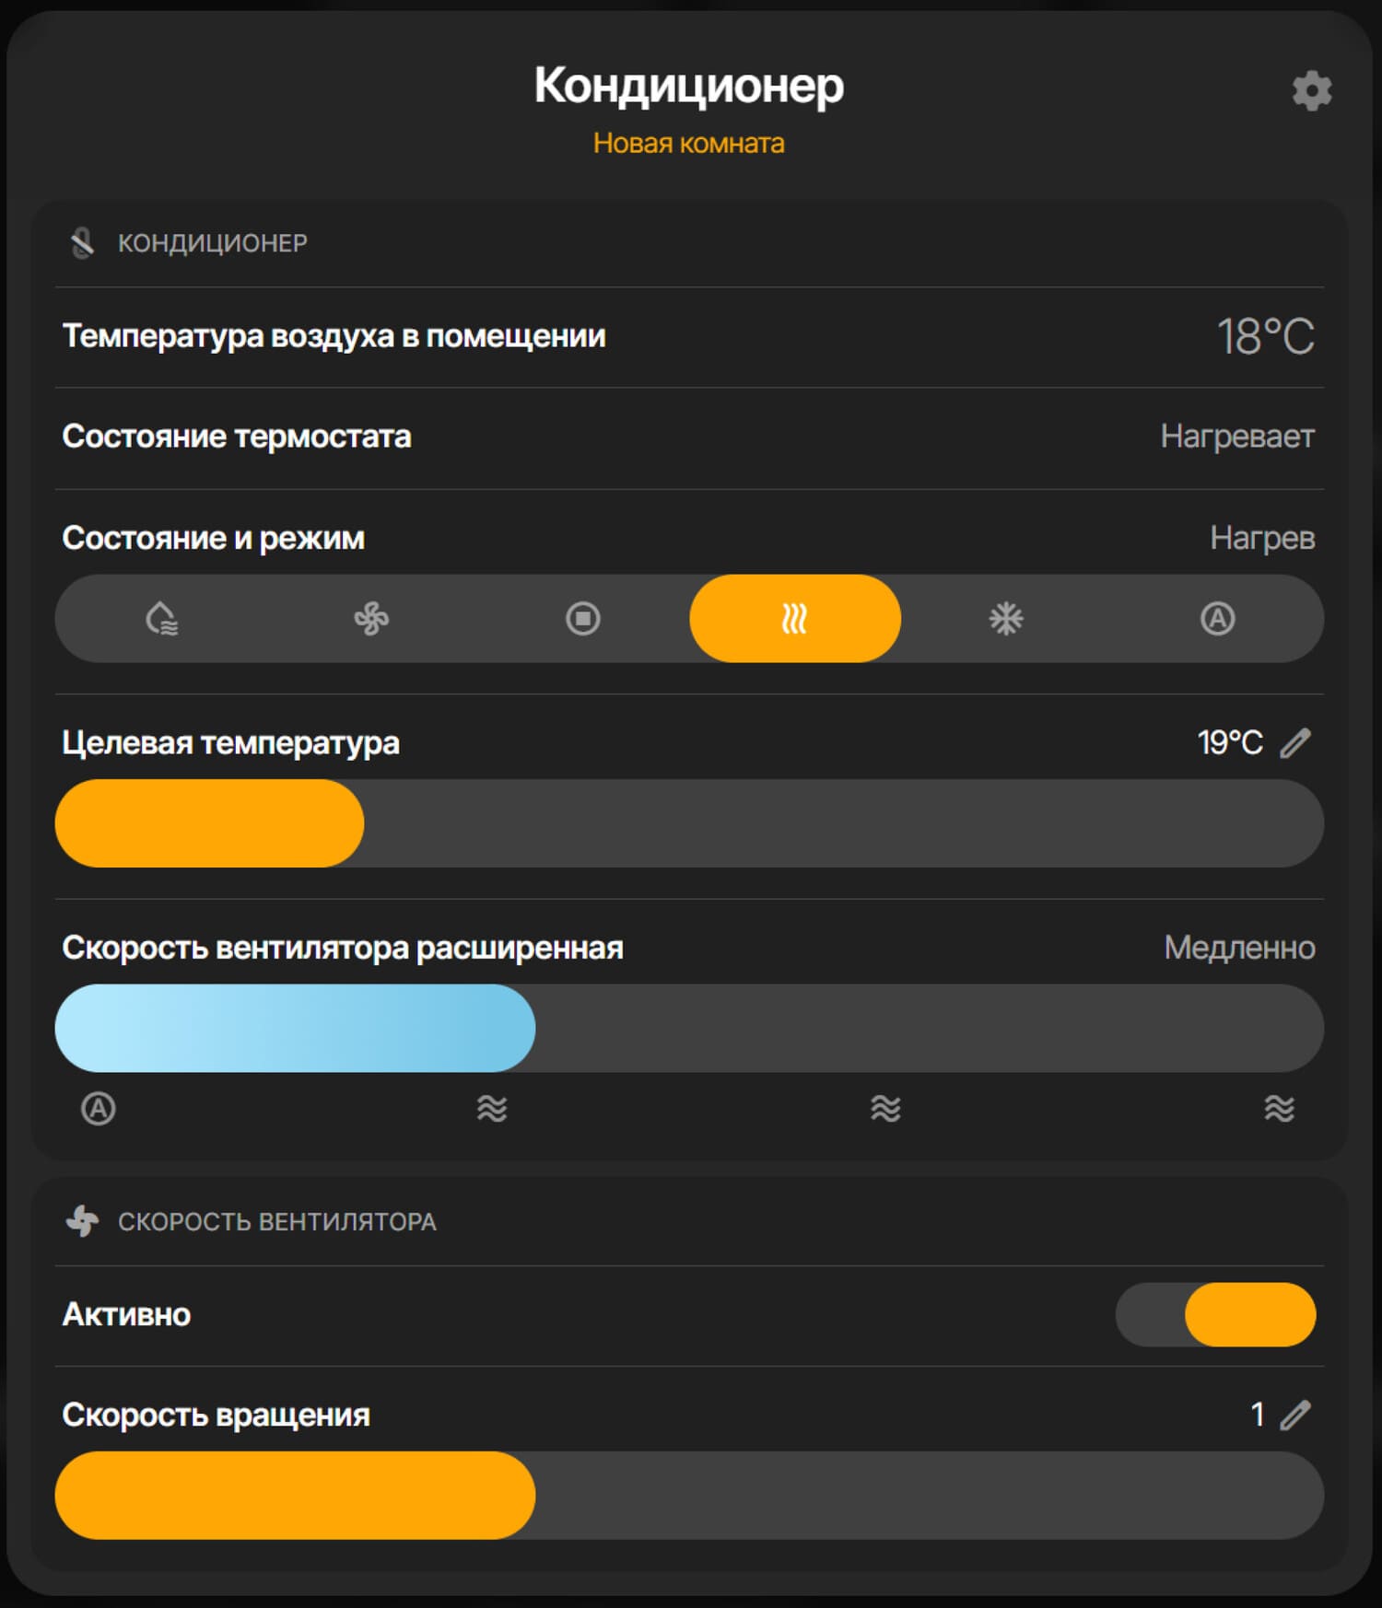Viewport: 1382px width, 1608px height.
Task: Open the Новая комната link
Action: [x=689, y=144]
